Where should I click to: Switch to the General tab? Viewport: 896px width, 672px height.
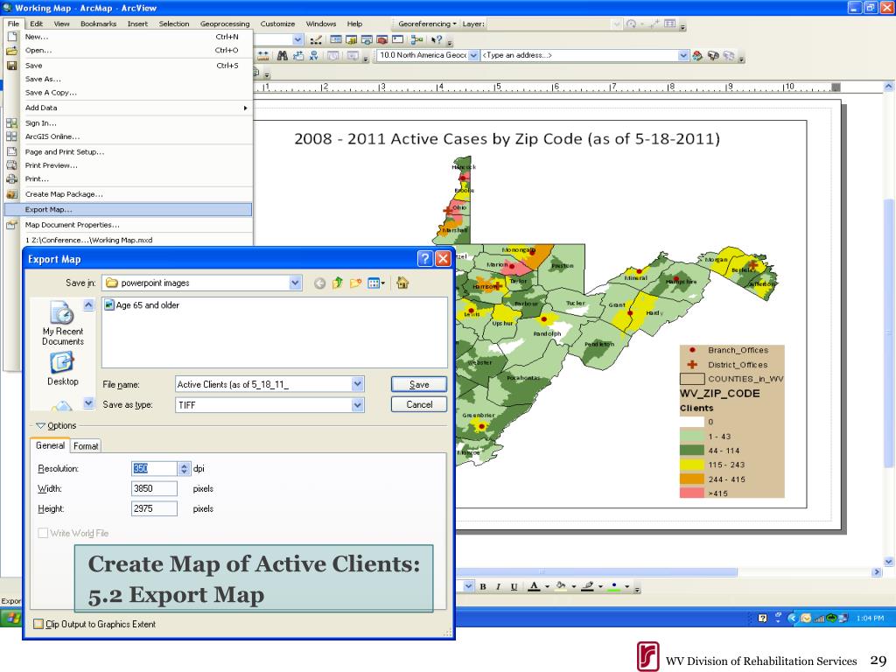[50, 445]
